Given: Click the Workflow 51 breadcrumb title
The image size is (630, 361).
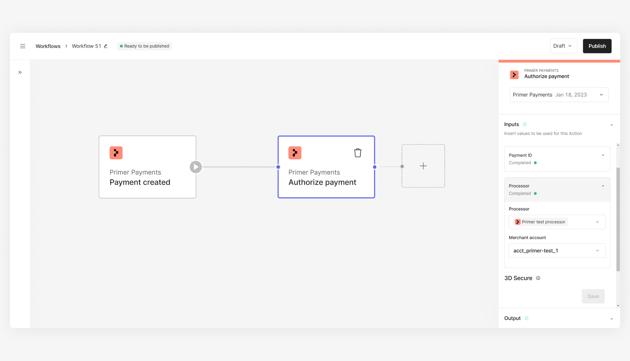Looking at the screenshot, I should click(x=87, y=46).
